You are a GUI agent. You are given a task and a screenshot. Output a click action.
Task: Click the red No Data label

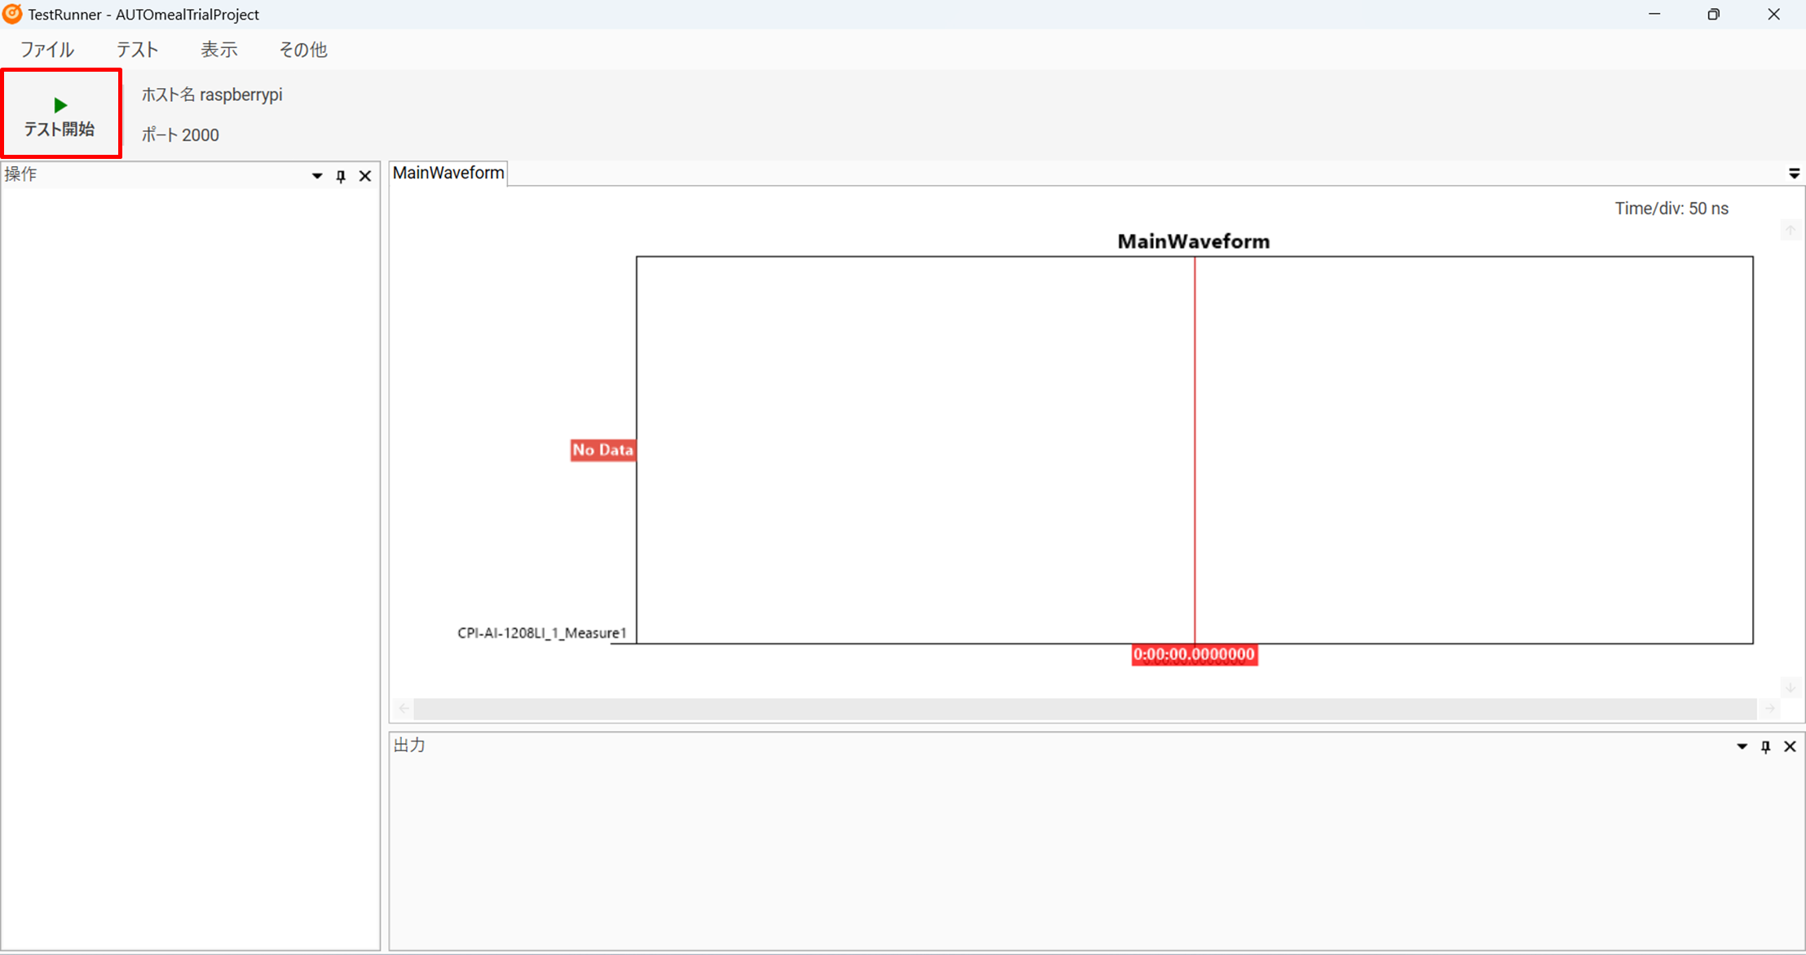603,450
